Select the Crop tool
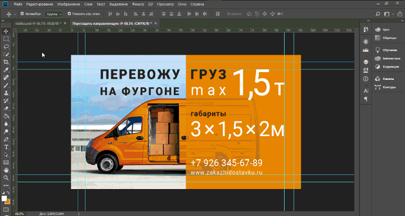The height and width of the screenshot is (216, 405). coord(6,62)
